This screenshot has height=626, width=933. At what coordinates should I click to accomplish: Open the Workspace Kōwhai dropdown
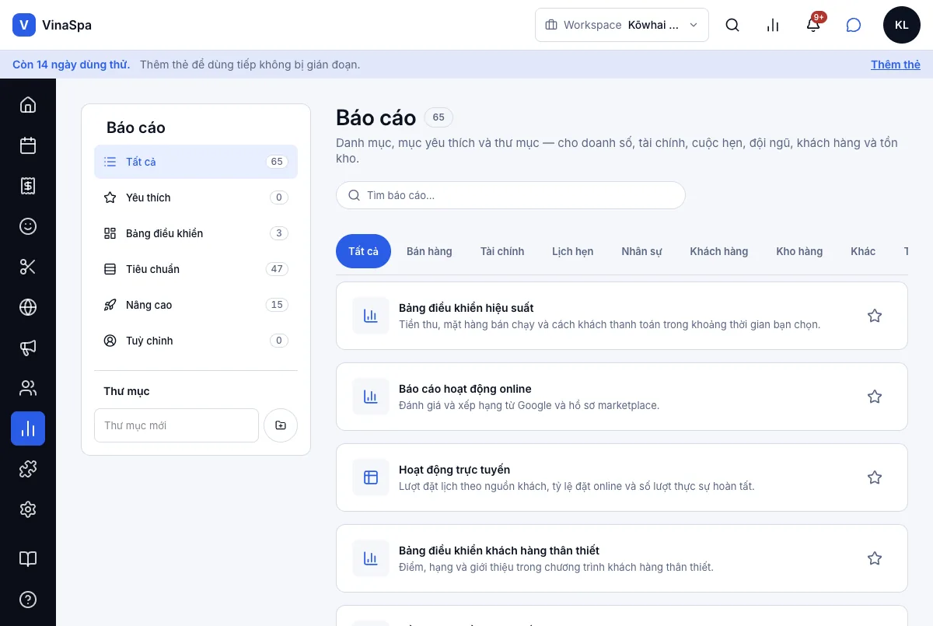point(622,25)
